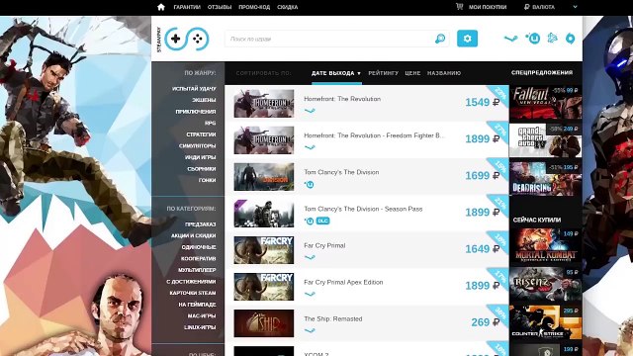Open Risen 2 recently bought card
Screen dimensions: 633x356
[545, 284]
